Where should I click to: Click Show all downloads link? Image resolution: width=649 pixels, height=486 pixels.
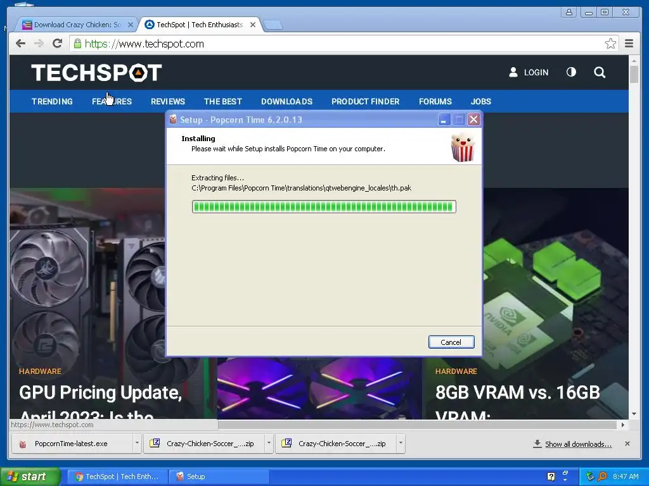[x=578, y=444]
